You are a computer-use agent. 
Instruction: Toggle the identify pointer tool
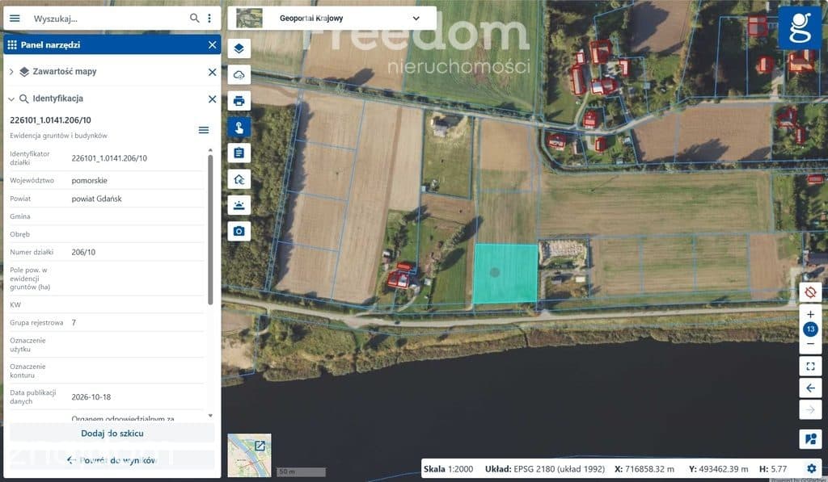pos(239,127)
